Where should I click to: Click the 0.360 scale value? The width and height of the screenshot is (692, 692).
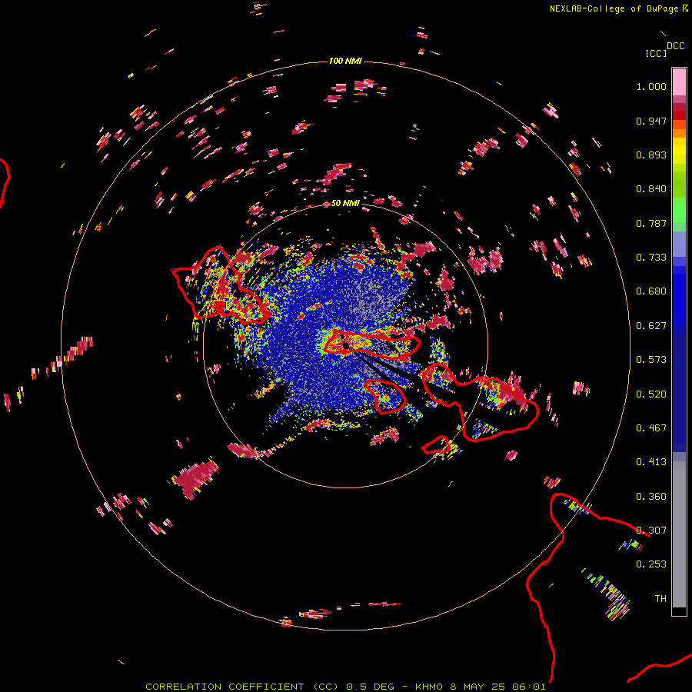(651, 497)
